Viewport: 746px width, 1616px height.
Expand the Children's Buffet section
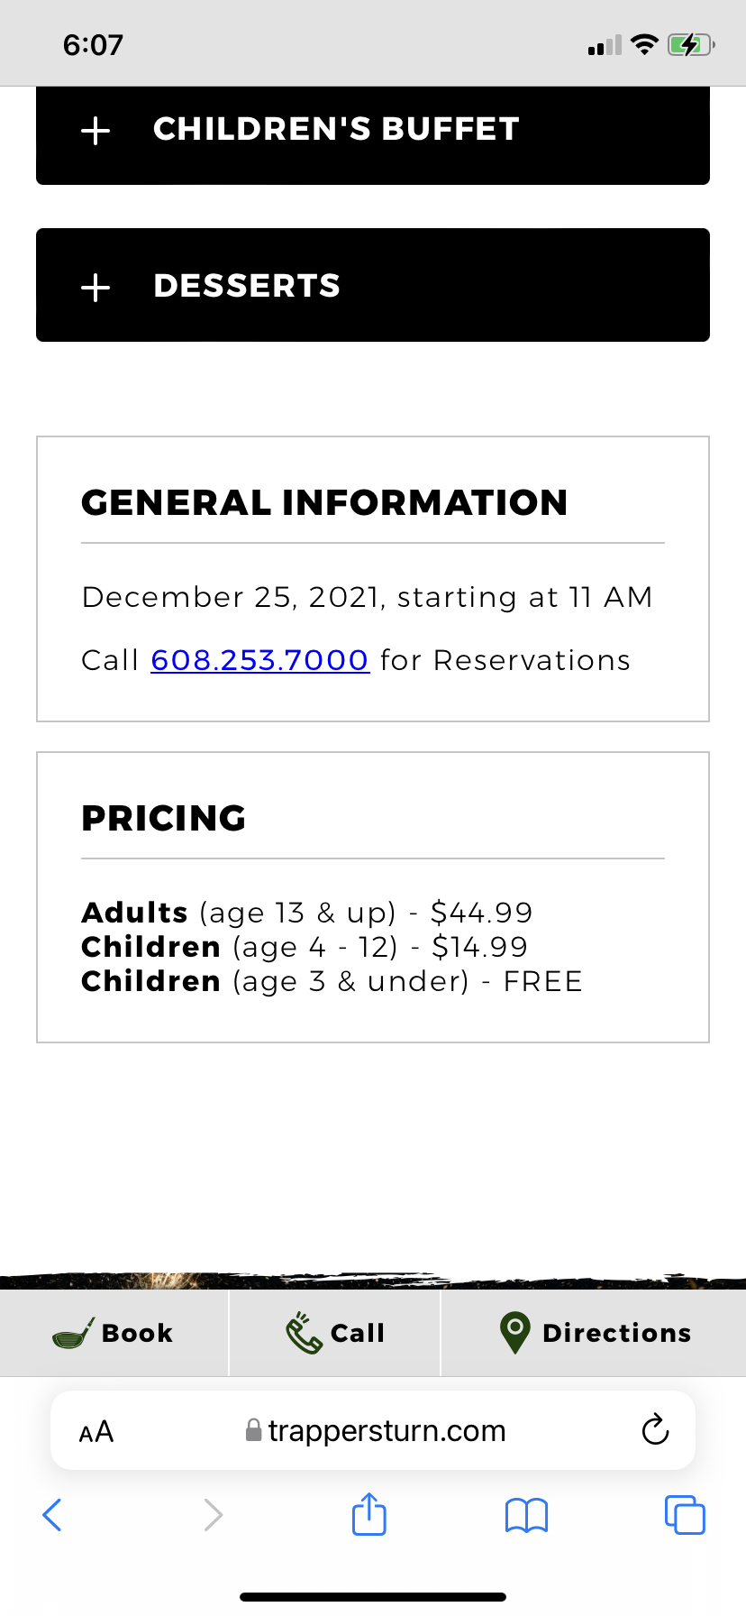pos(336,129)
